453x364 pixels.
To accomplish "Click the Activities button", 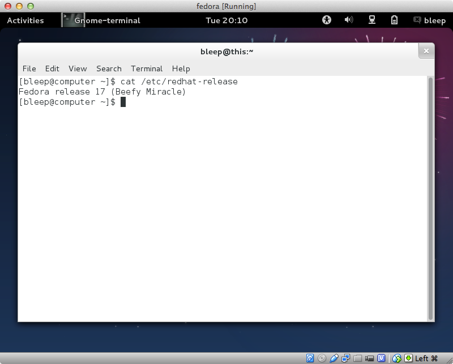I will [25, 20].
